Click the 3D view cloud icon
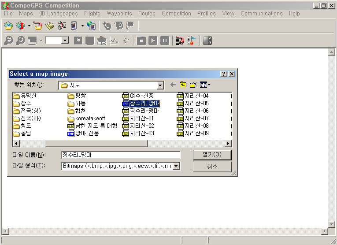 coord(102,41)
